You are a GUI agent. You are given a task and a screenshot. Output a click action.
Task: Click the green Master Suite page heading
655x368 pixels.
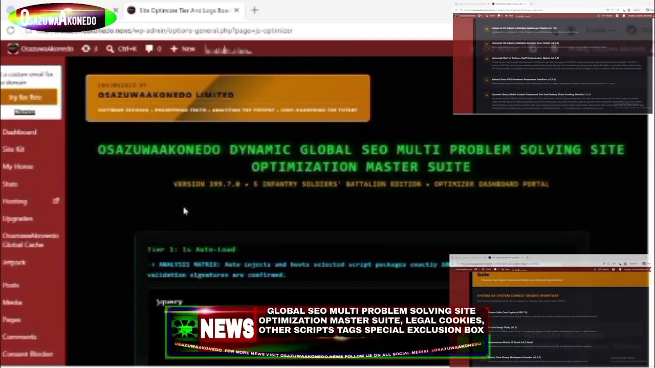(x=361, y=158)
